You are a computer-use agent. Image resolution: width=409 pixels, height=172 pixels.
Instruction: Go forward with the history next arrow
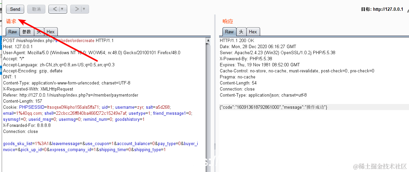[x=76, y=9]
